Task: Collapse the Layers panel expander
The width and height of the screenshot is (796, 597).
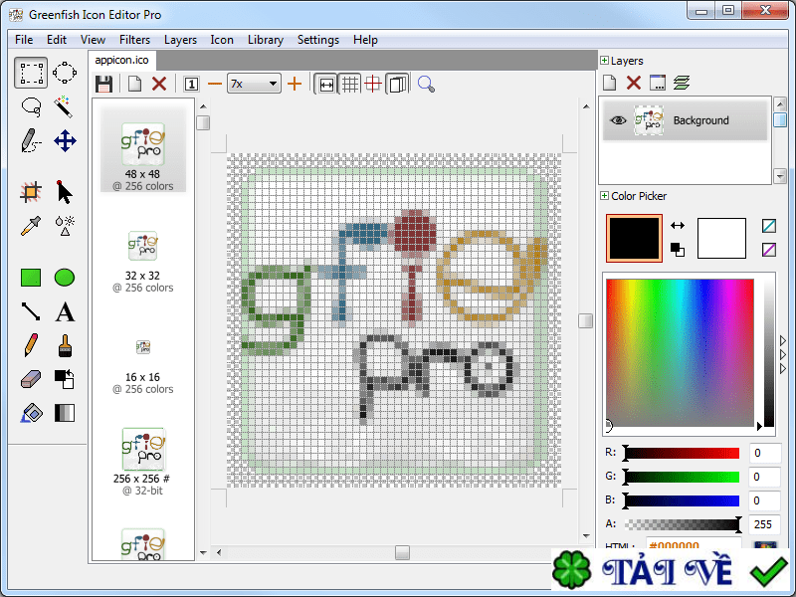Action: (x=604, y=61)
